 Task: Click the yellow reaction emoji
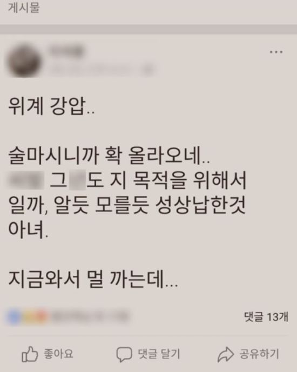coord(29,317)
